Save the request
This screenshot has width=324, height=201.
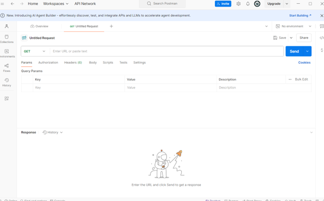click(280, 38)
